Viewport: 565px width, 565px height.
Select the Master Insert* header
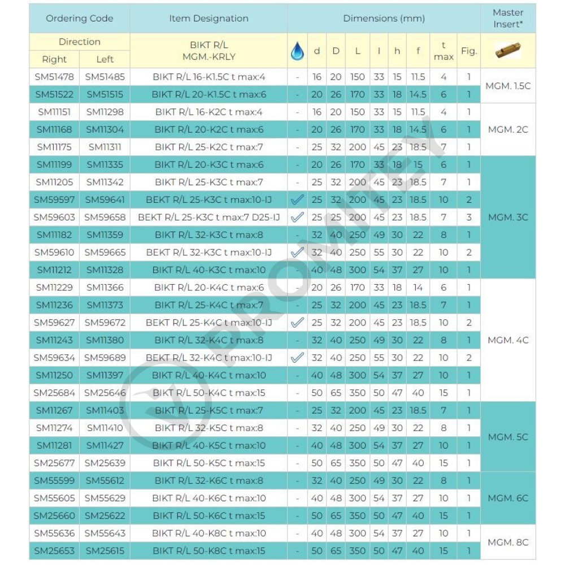(508, 19)
